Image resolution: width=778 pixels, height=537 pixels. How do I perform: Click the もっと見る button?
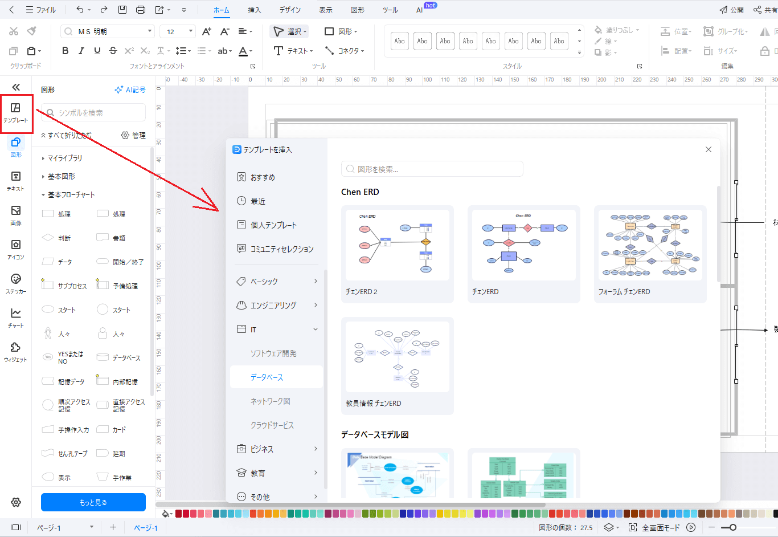pyautogui.click(x=93, y=502)
